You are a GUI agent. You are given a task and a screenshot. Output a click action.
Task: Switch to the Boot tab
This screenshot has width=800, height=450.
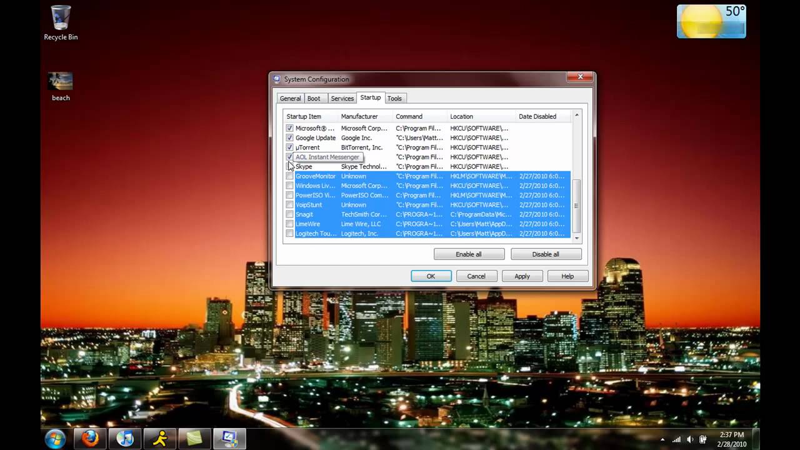click(x=314, y=98)
